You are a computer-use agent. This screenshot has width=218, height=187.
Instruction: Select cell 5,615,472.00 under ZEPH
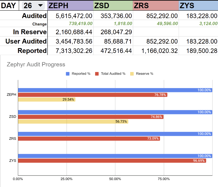[x=74, y=16]
